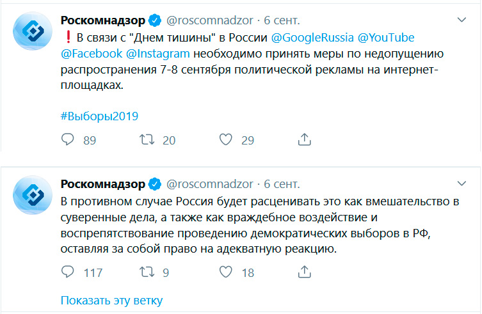Like the second tweet with 18 likes
482x314 pixels.
coord(226,272)
